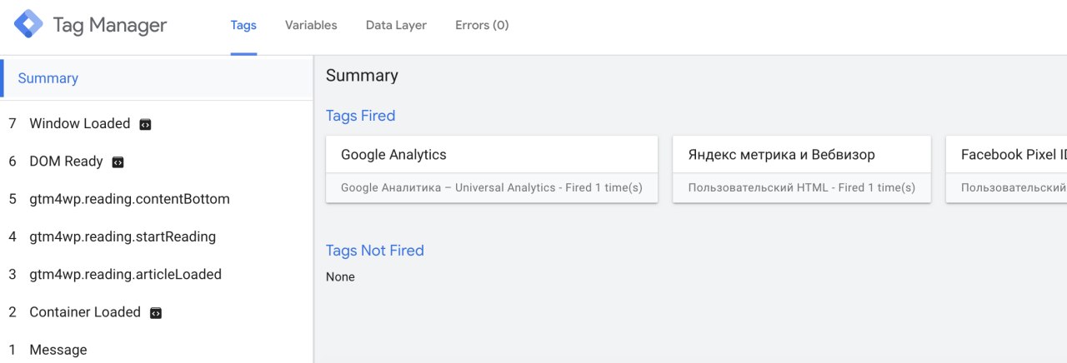The width and height of the screenshot is (1067, 363).
Task: Select the gtm4wp.reading.contentBottom event
Action: [157, 199]
